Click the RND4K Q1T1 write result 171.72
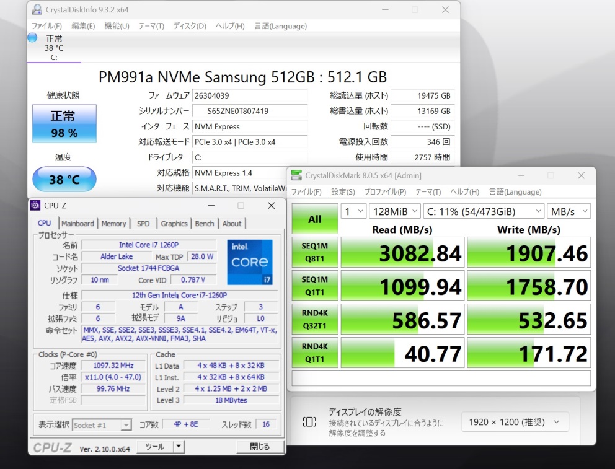This screenshot has width=615, height=469. (x=529, y=353)
